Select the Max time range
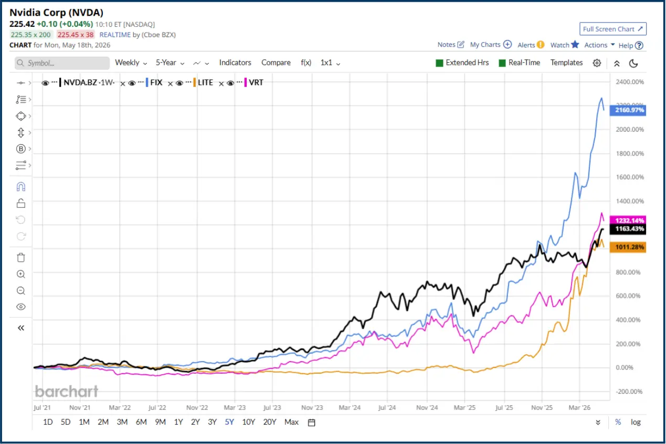666x444 pixels. coord(291,422)
